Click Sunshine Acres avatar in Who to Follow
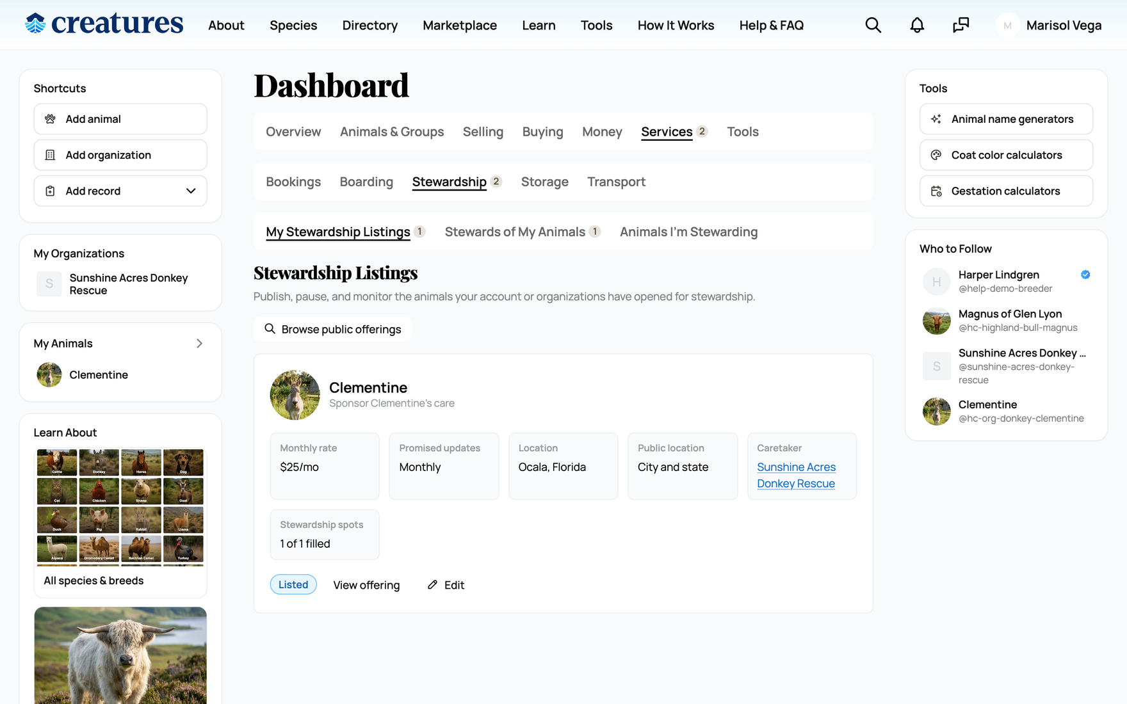The width and height of the screenshot is (1127, 704). point(936,366)
